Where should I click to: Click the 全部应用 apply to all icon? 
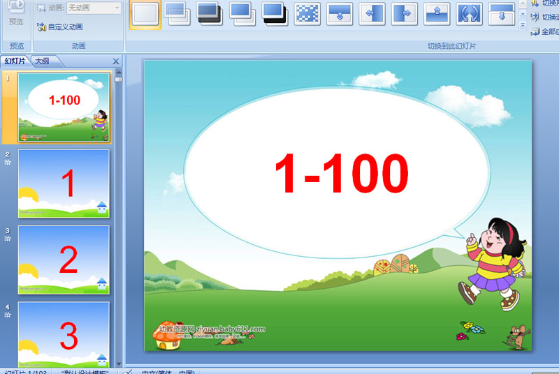pyautogui.click(x=535, y=31)
